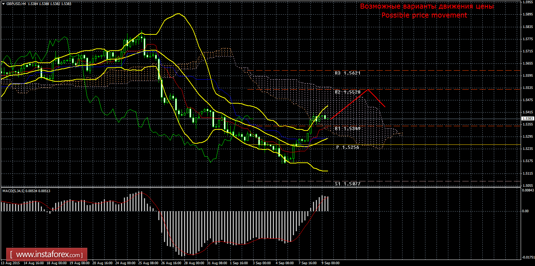Image resolution: width=535 pixels, height=266 pixels.
Task: Click the 1.5055 price axis label
Action: tap(527, 185)
